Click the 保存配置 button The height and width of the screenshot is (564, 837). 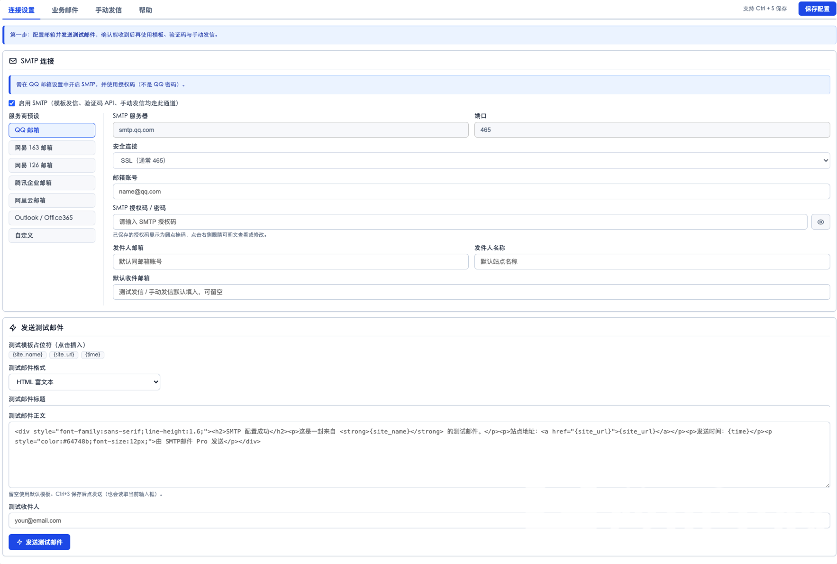[x=817, y=9]
